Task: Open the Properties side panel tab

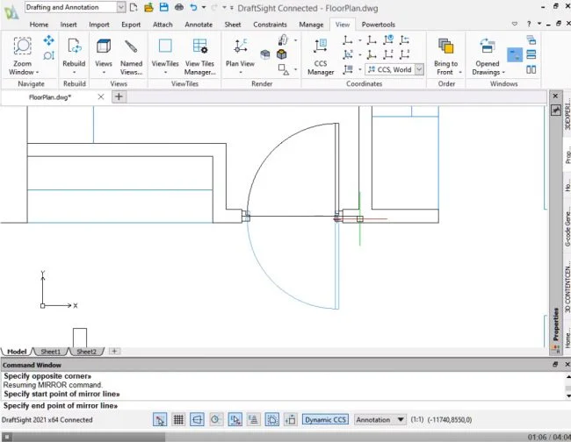Action: click(555, 324)
